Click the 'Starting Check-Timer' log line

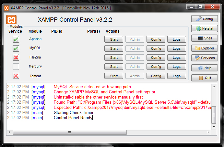[74, 112]
